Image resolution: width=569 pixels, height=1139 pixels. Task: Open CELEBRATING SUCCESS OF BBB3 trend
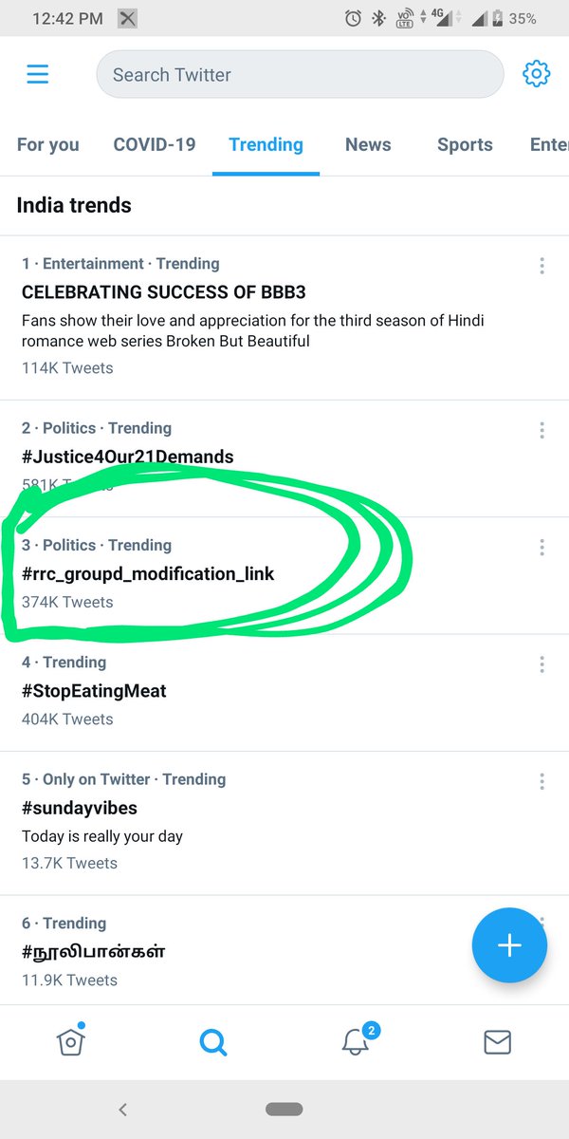point(284,317)
